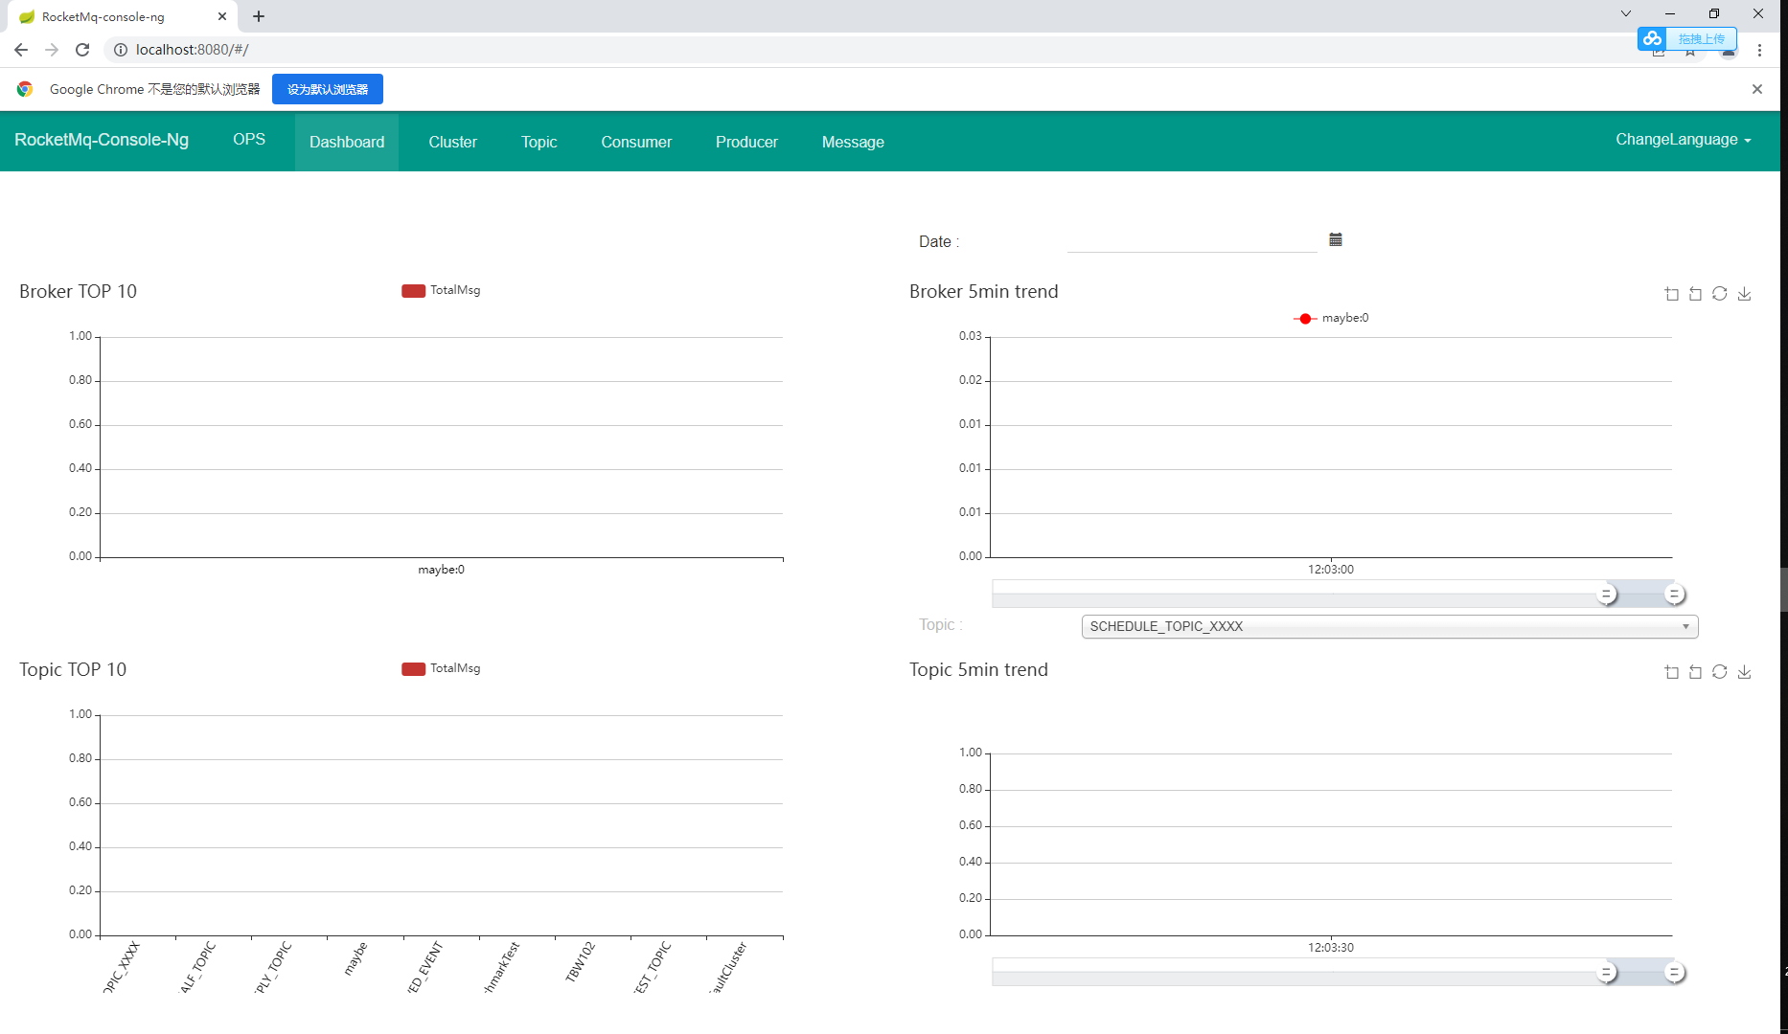Image resolution: width=1788 pixels, height=1034 pixels.
Task: Click the Broker TOP 10 title
Action: 78,291
